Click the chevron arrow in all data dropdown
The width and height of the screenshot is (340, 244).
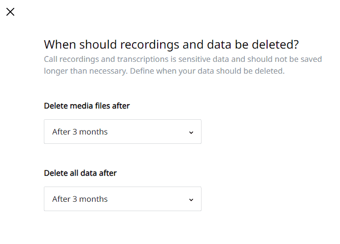click(191, 199)
